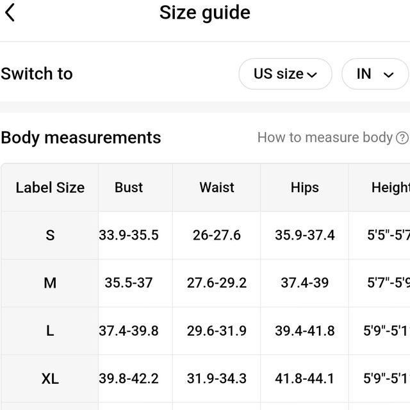The width and height of the screenshot is (410, 410).
Task: Select the M size row label
Action: [50, 283]
